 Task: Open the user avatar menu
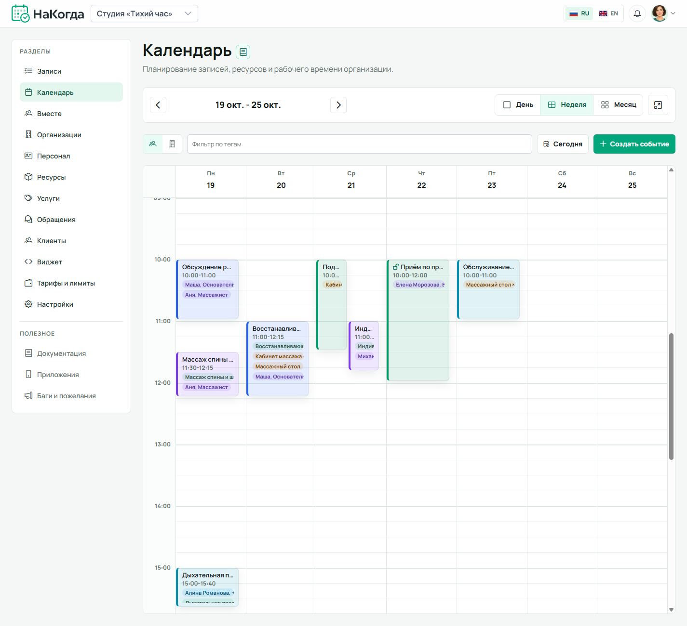pyautogui.click(x=663, y=13)
